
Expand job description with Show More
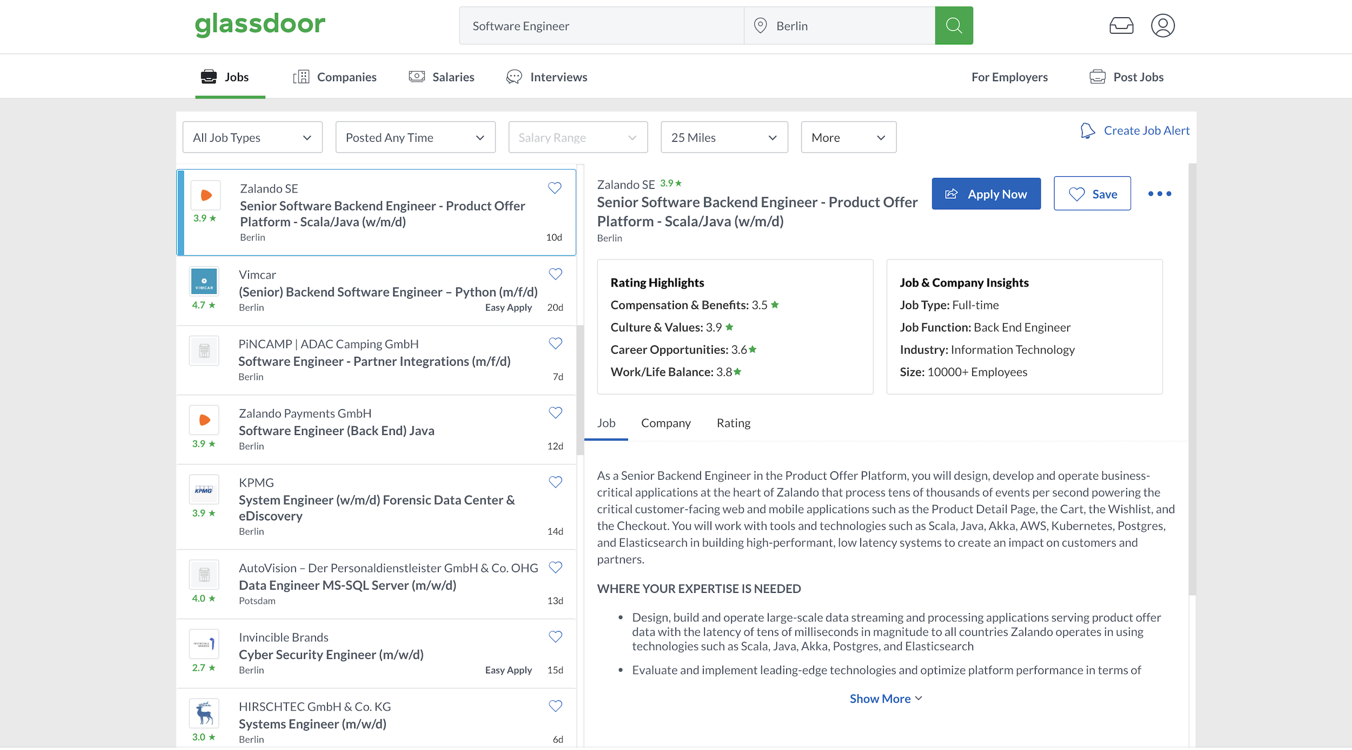coord(886,699)
